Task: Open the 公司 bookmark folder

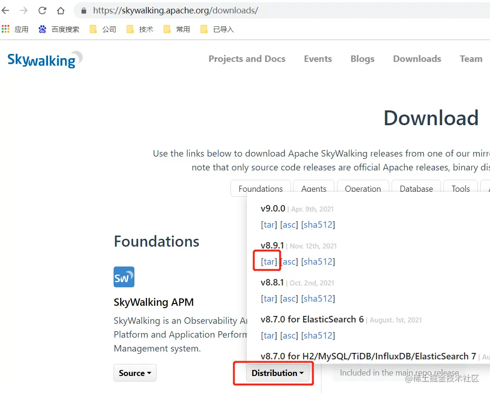Action: pos(103,30)
